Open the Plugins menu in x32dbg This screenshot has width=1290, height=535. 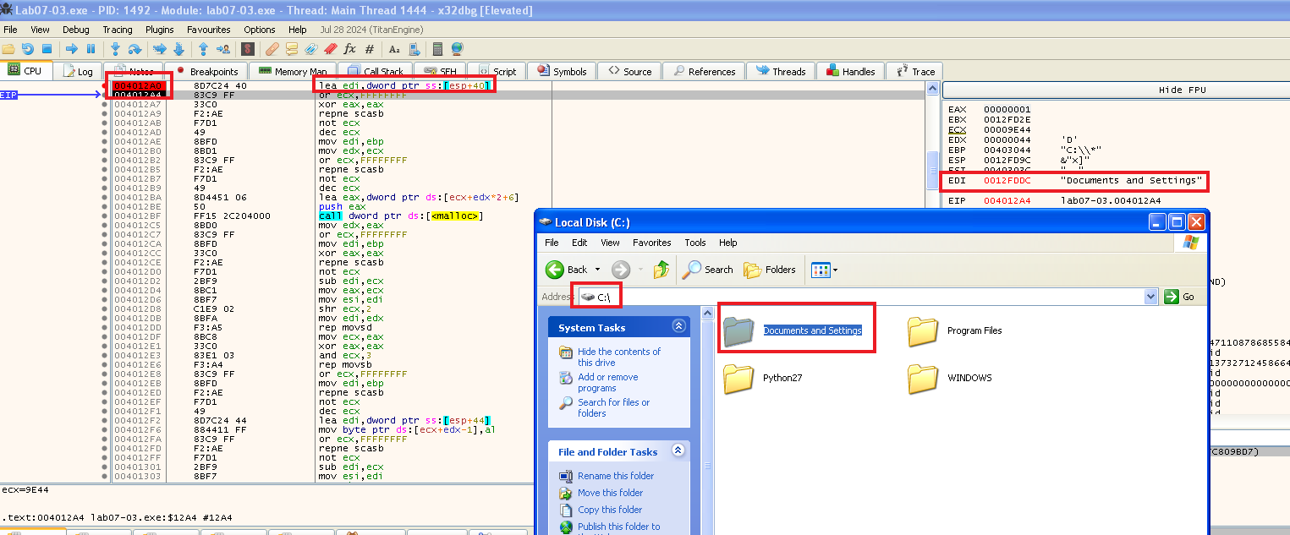pos(159,30)
